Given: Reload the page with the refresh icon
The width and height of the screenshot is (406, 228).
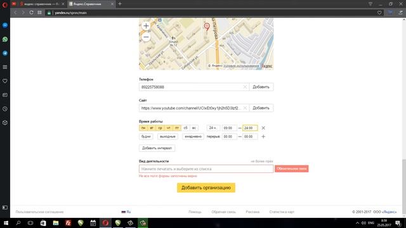Looking at the screenshot, I should click(31, 13).
